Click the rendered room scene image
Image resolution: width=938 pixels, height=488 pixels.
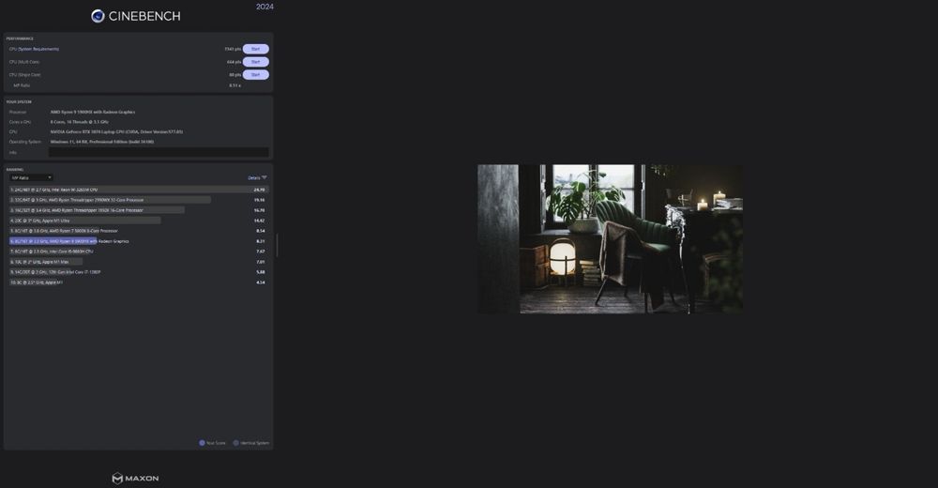point(611,239)
